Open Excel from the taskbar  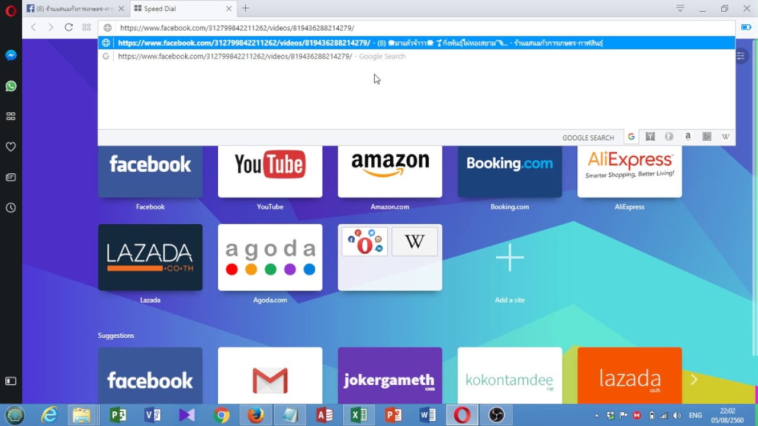tap(359, 415)
